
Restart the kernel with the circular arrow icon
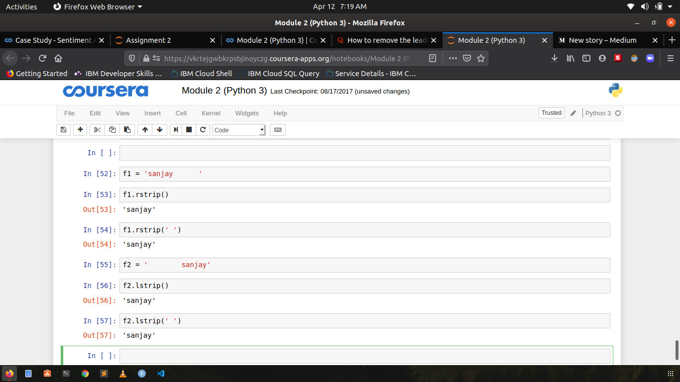pyautogui.click(x=203, y=130)
